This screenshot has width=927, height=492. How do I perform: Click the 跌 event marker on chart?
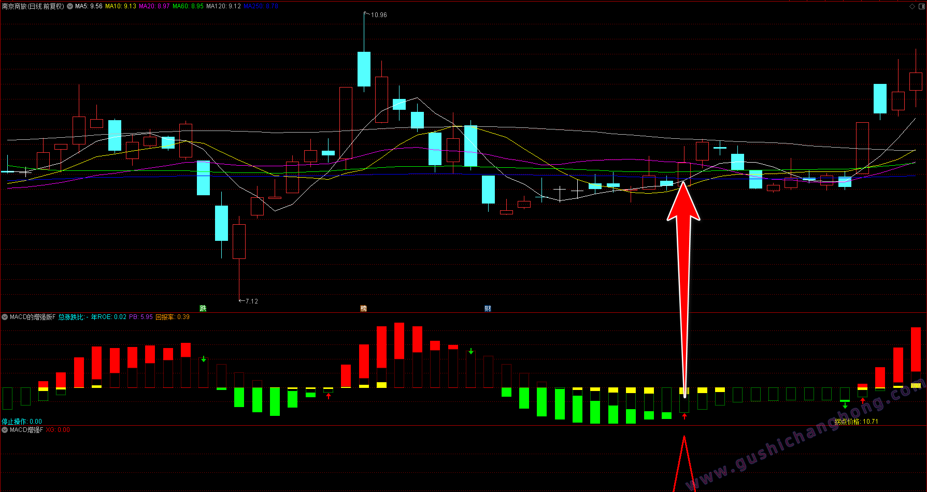[x=203, y=308]
